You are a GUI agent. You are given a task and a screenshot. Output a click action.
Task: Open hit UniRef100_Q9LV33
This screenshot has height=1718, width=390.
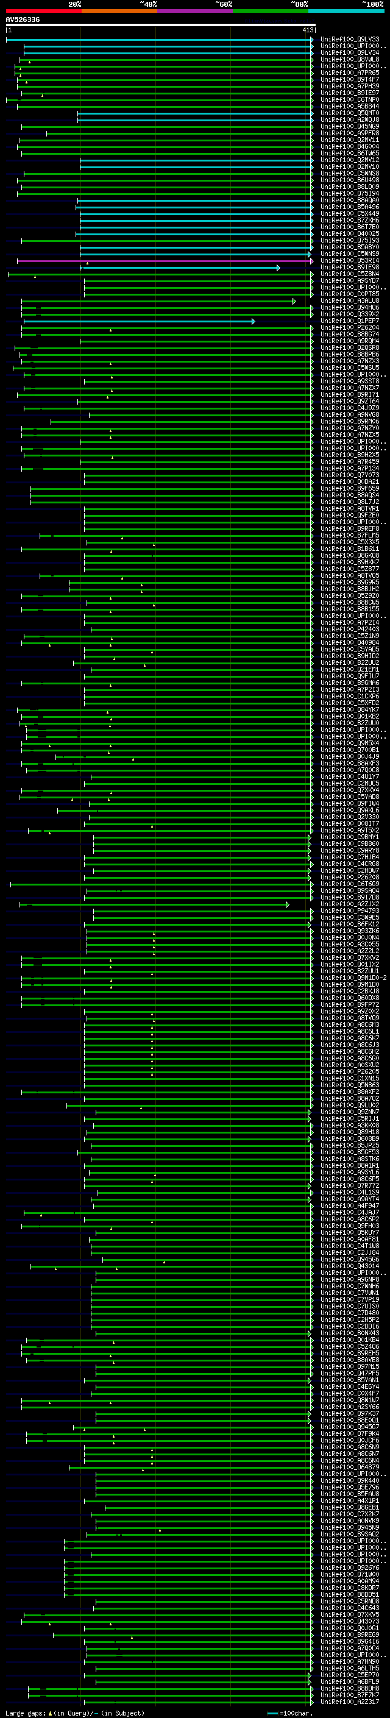(350, 40)
